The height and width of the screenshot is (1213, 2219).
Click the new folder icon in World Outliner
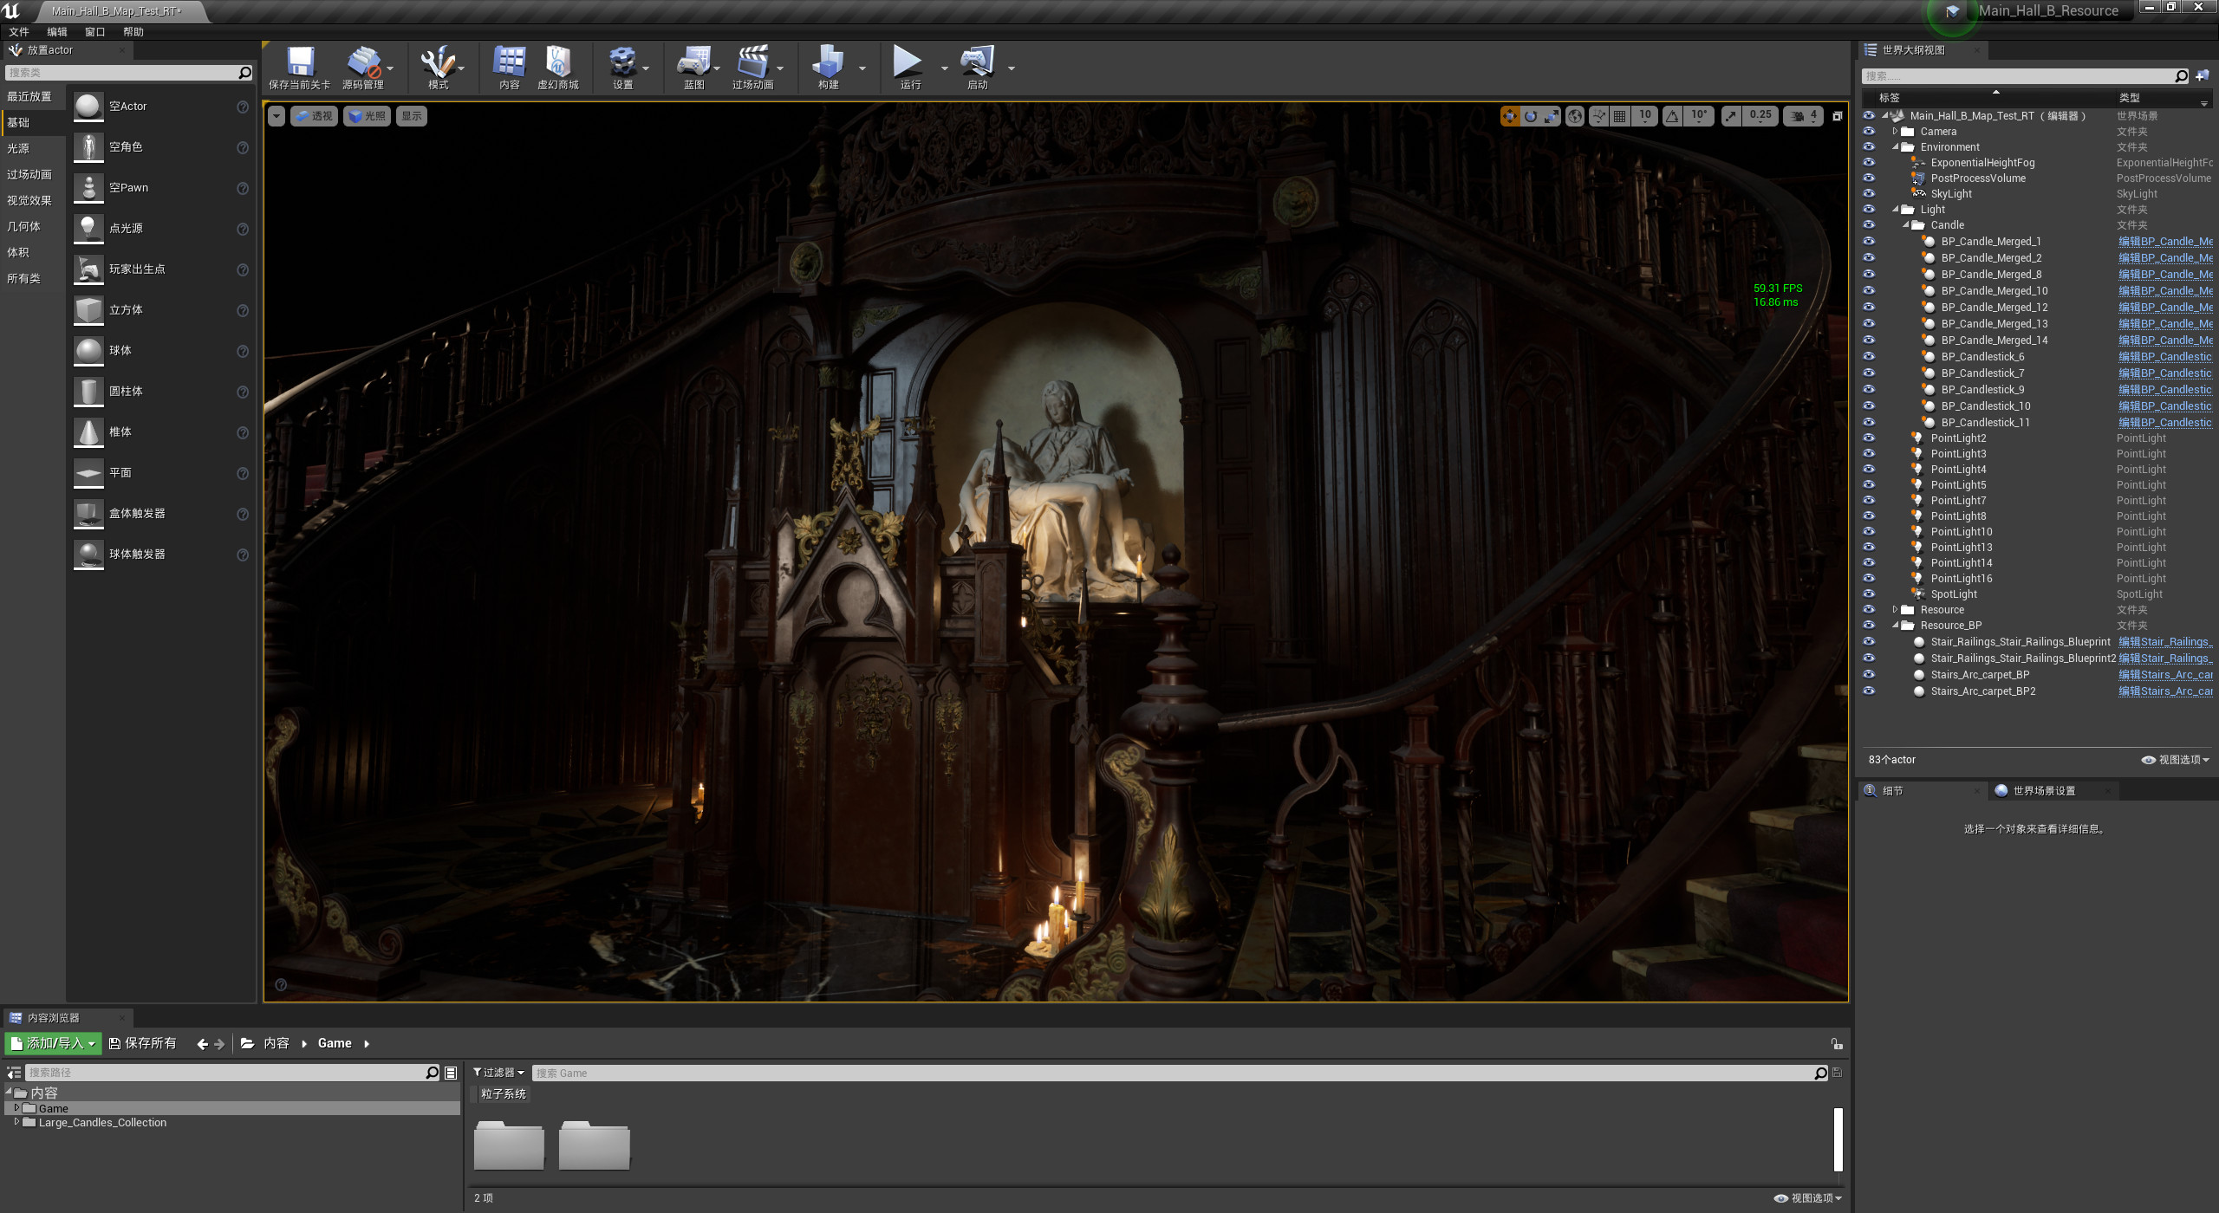[2202, 76]
